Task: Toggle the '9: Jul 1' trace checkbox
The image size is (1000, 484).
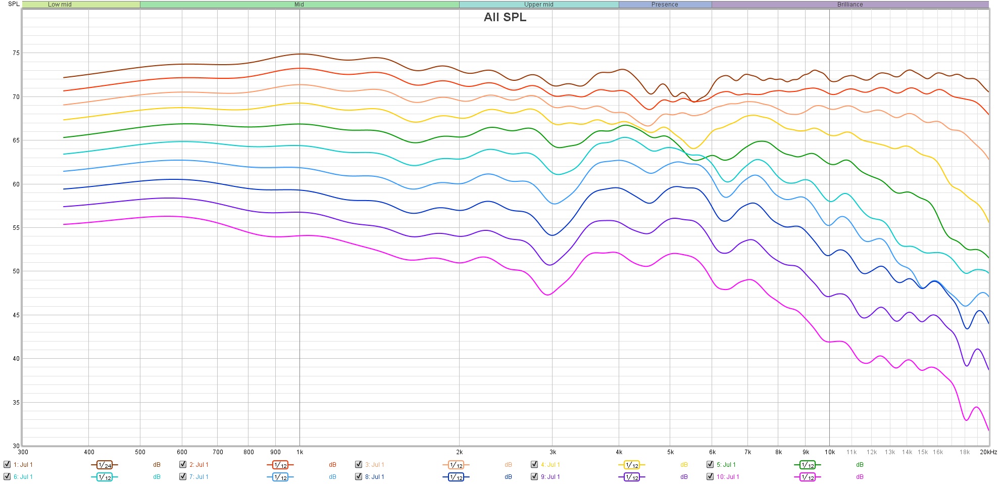Action: (534, 476)
